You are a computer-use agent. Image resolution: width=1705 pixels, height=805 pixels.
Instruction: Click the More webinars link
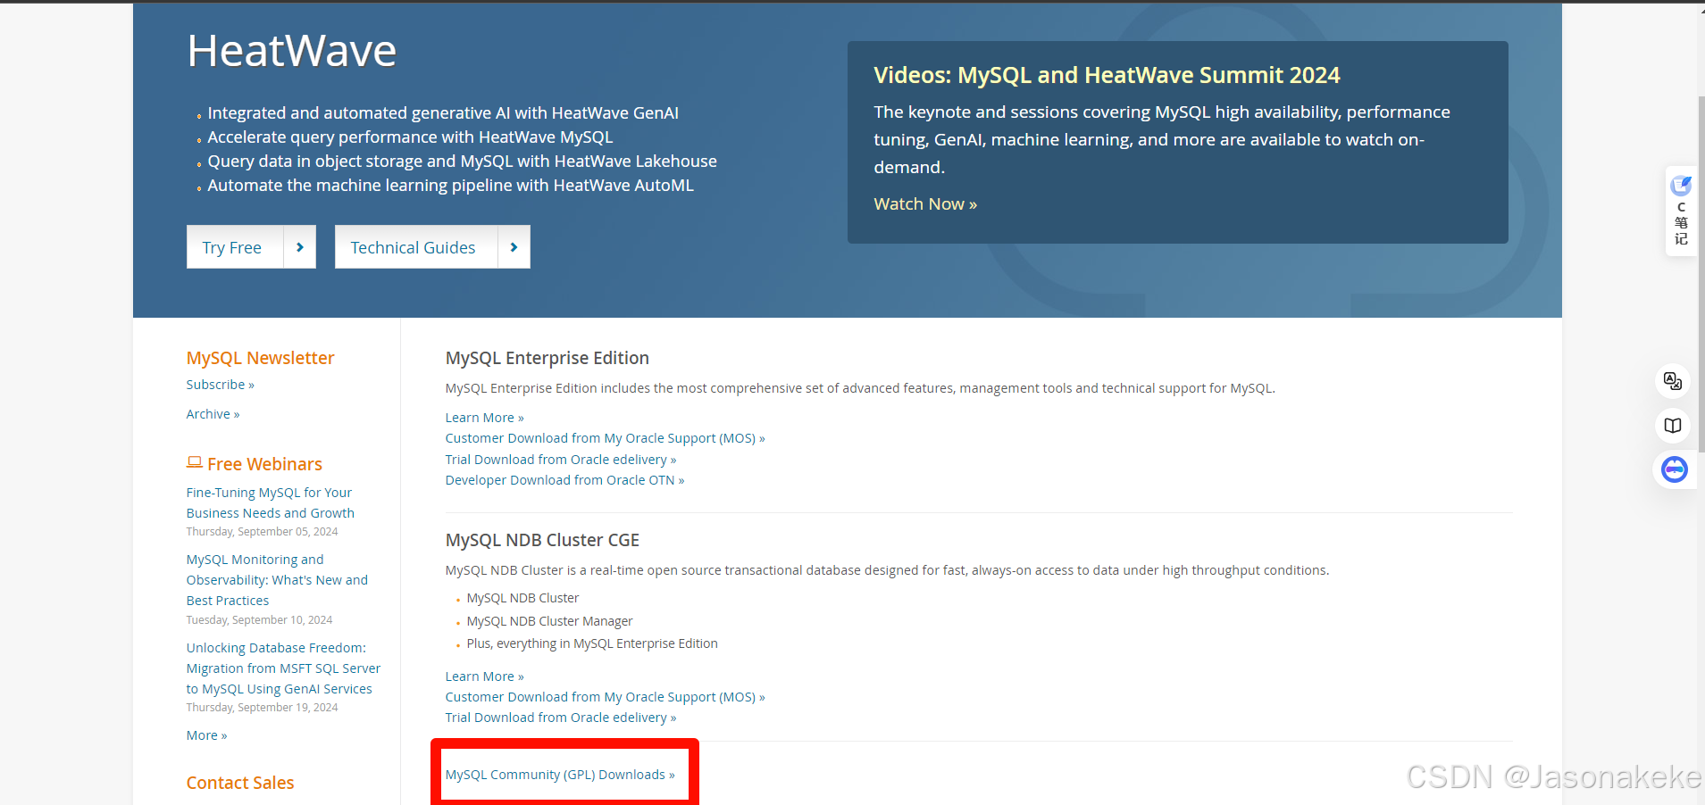(206, 735)
